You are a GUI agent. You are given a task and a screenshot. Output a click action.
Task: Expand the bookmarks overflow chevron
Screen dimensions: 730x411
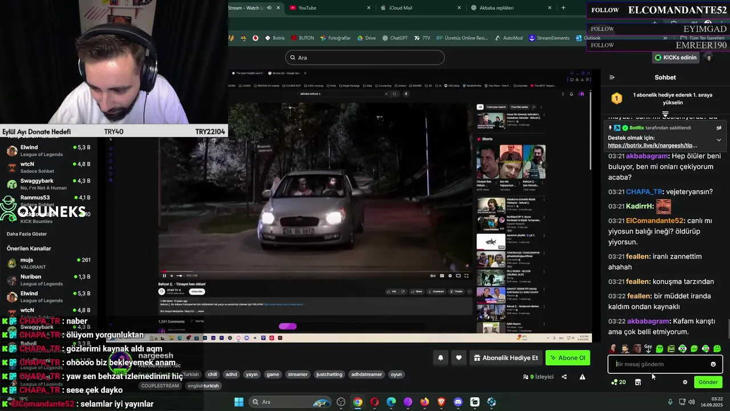[665, 38]
